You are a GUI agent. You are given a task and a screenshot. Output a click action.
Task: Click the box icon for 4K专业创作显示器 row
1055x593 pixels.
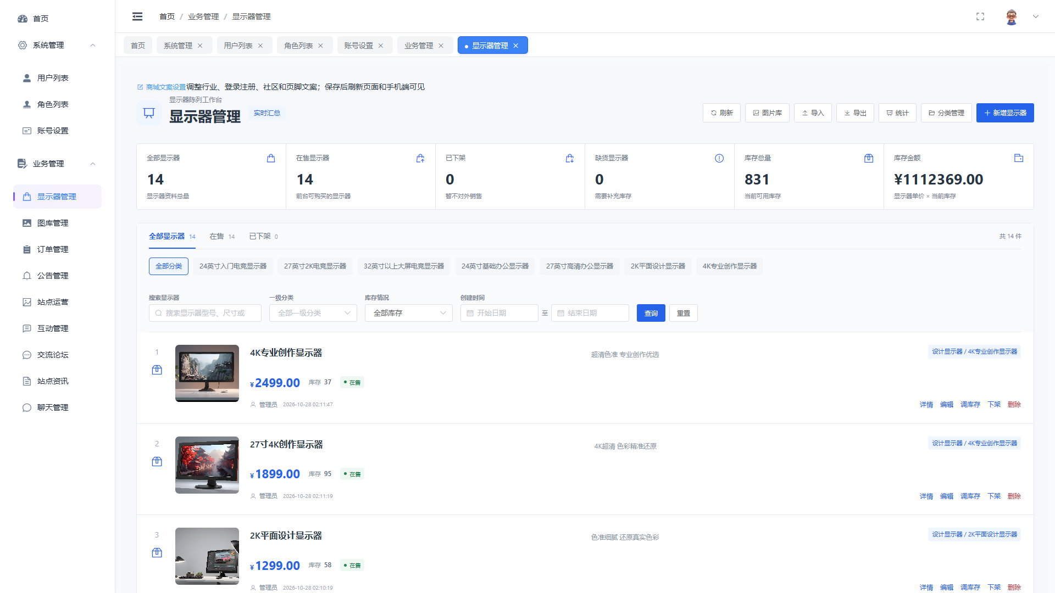(157, 370)
